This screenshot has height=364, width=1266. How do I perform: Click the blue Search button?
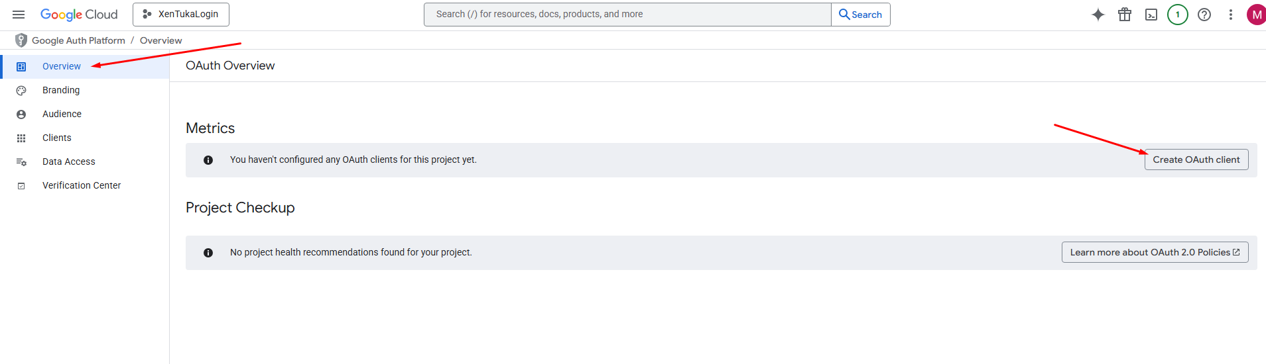(861, 15)
